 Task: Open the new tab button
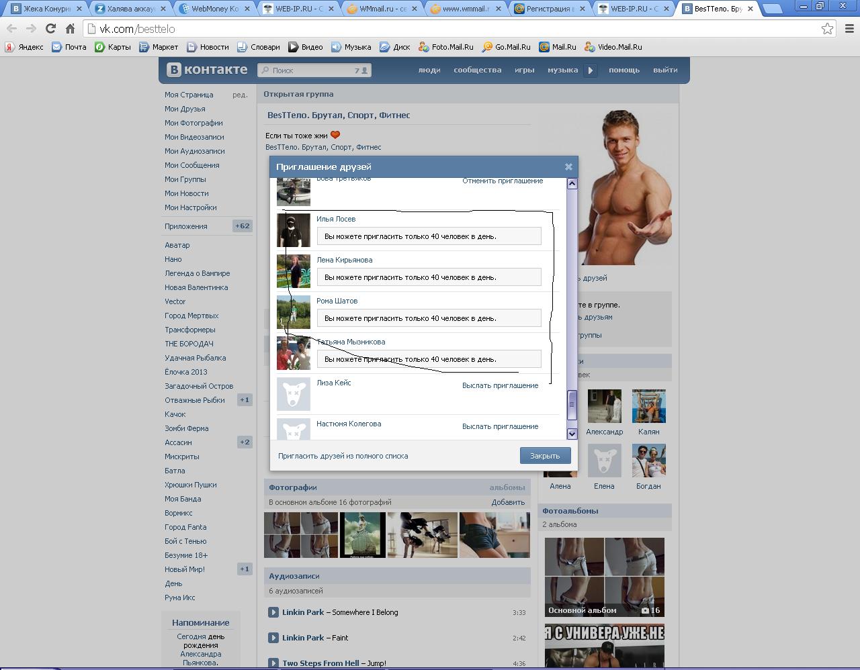point(773,9)
